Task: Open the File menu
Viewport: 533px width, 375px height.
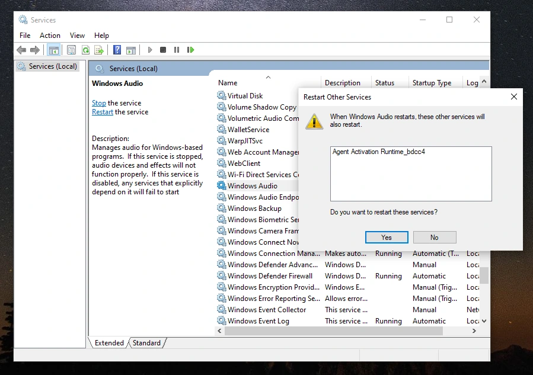Action: click(x=25, y=36)
